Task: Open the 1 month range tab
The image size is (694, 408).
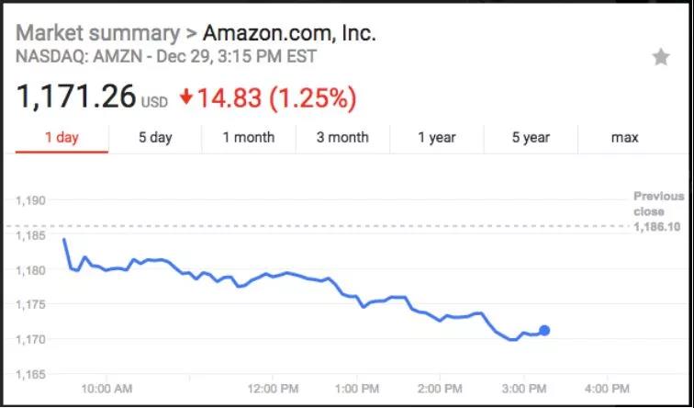Action: [249, 138]
